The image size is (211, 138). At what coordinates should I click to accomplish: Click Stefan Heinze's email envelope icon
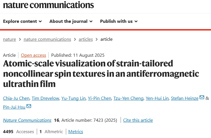tap(202, 98)
